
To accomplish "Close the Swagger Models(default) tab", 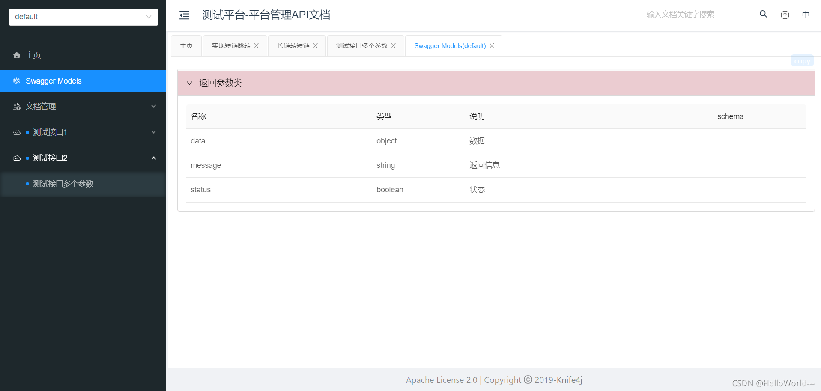I will tap(492, 46).
